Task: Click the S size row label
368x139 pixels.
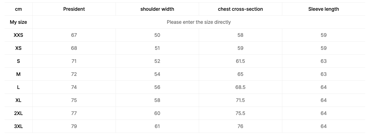Action: click(18, 61)
